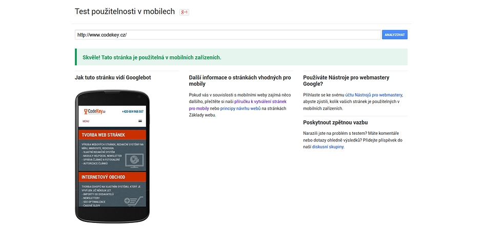The height and width of the screenshot is (226, 487).
Task: Click the phone number +420 604 968 587
Action: (133, 111)
